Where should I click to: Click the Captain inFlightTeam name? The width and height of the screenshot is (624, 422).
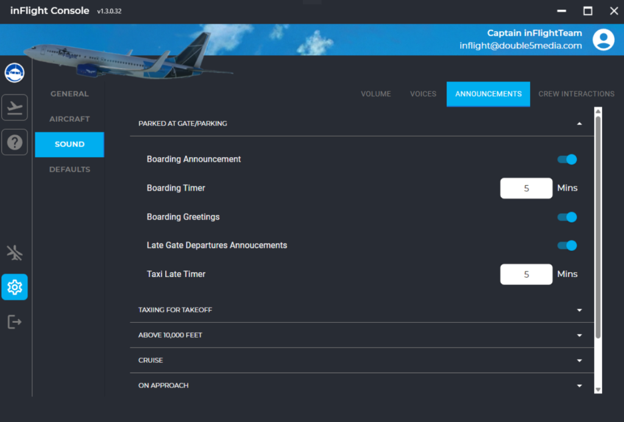pyautogui.click(x=534, y=33)
